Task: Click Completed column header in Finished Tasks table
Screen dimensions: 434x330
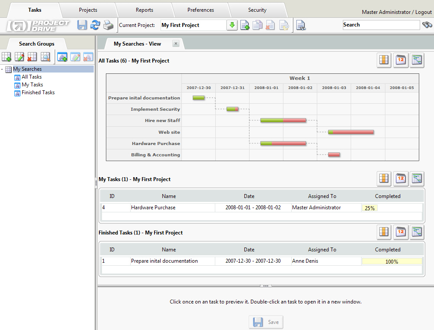Action: (x=388, y=250)
